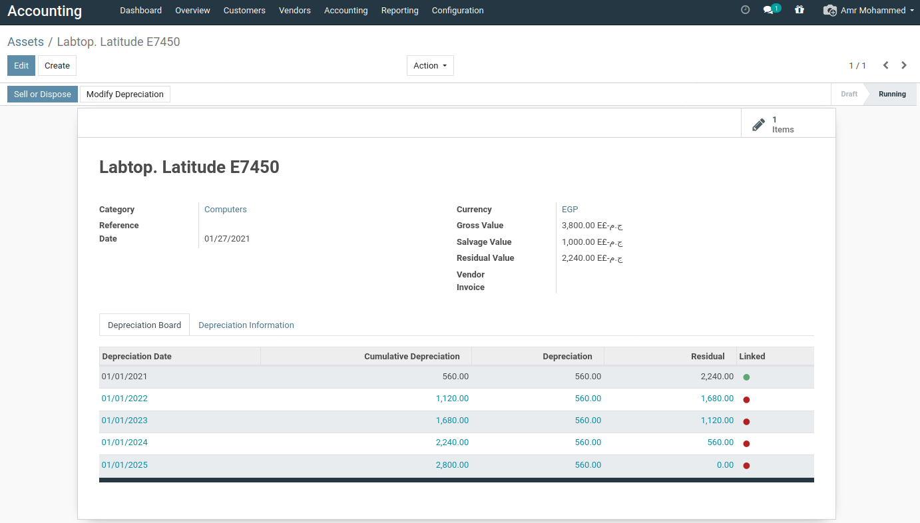
Task: Open the 1 Items stat button
Action: [788, 124]
